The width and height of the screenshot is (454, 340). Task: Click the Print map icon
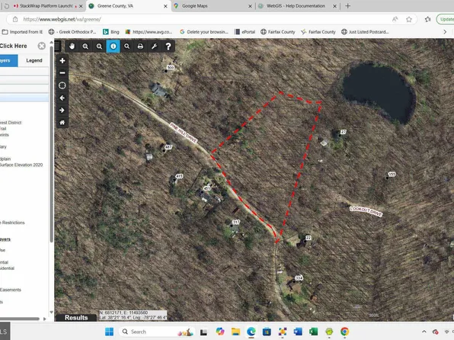pos(140,46)
